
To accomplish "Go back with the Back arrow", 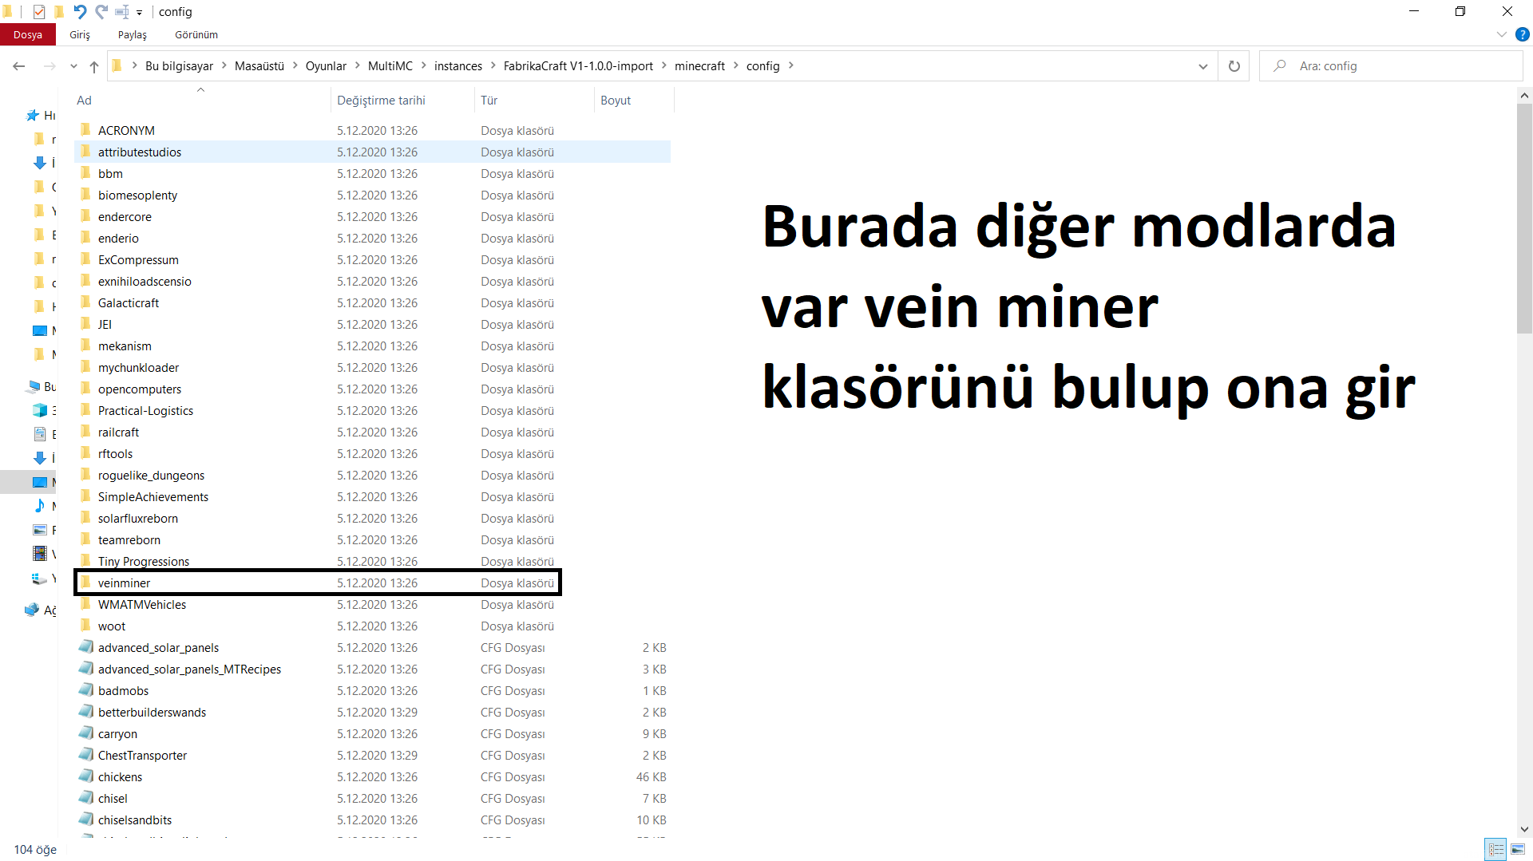I will (19, 66).
